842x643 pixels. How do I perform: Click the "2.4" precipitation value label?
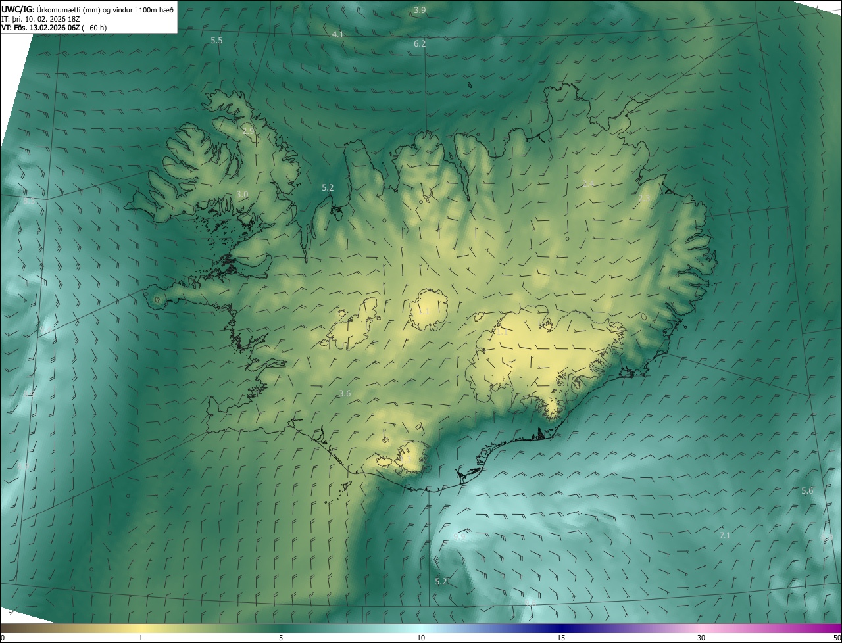(x=589, y=183)
